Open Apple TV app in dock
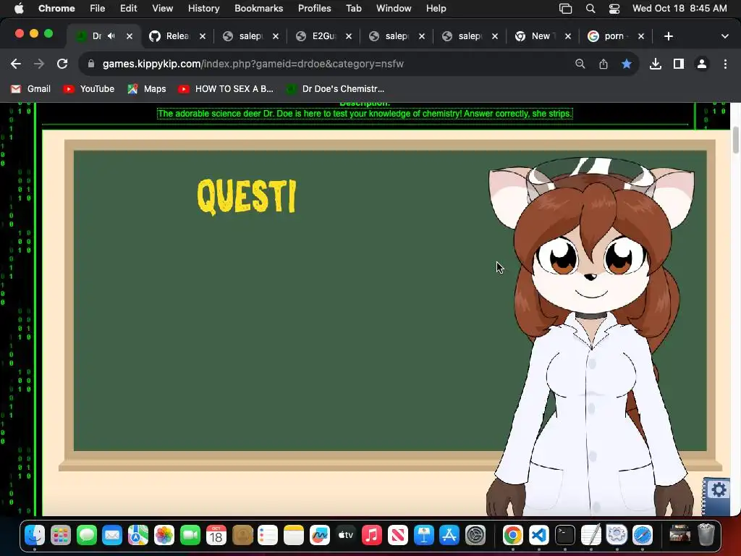The image size is (741, 556). 345,535
